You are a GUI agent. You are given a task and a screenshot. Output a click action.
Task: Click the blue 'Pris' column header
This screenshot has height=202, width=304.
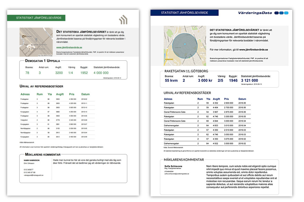coord(227,99)
